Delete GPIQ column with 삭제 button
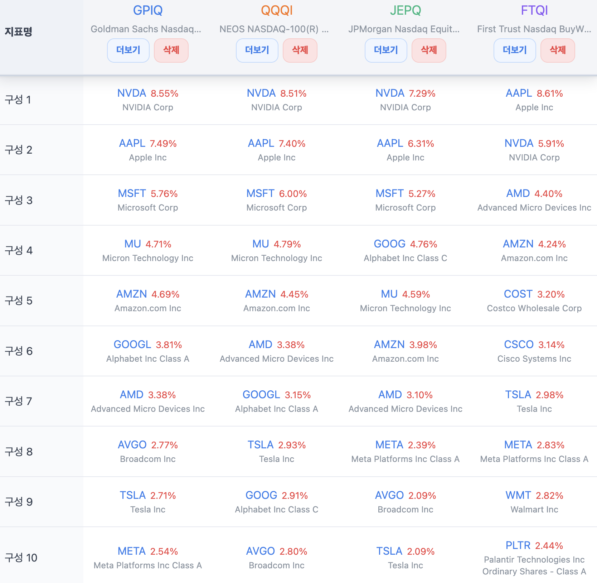The width and height of the screenshot is (597, 583). click(x=171, y=50)
